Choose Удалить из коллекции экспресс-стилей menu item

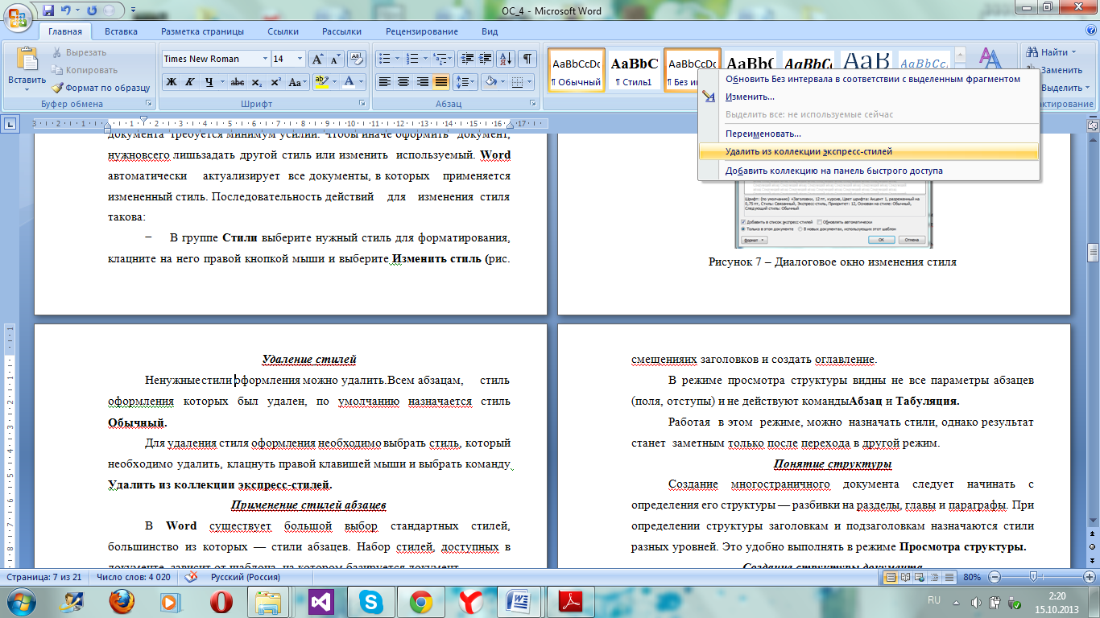(x=869, y=151)
